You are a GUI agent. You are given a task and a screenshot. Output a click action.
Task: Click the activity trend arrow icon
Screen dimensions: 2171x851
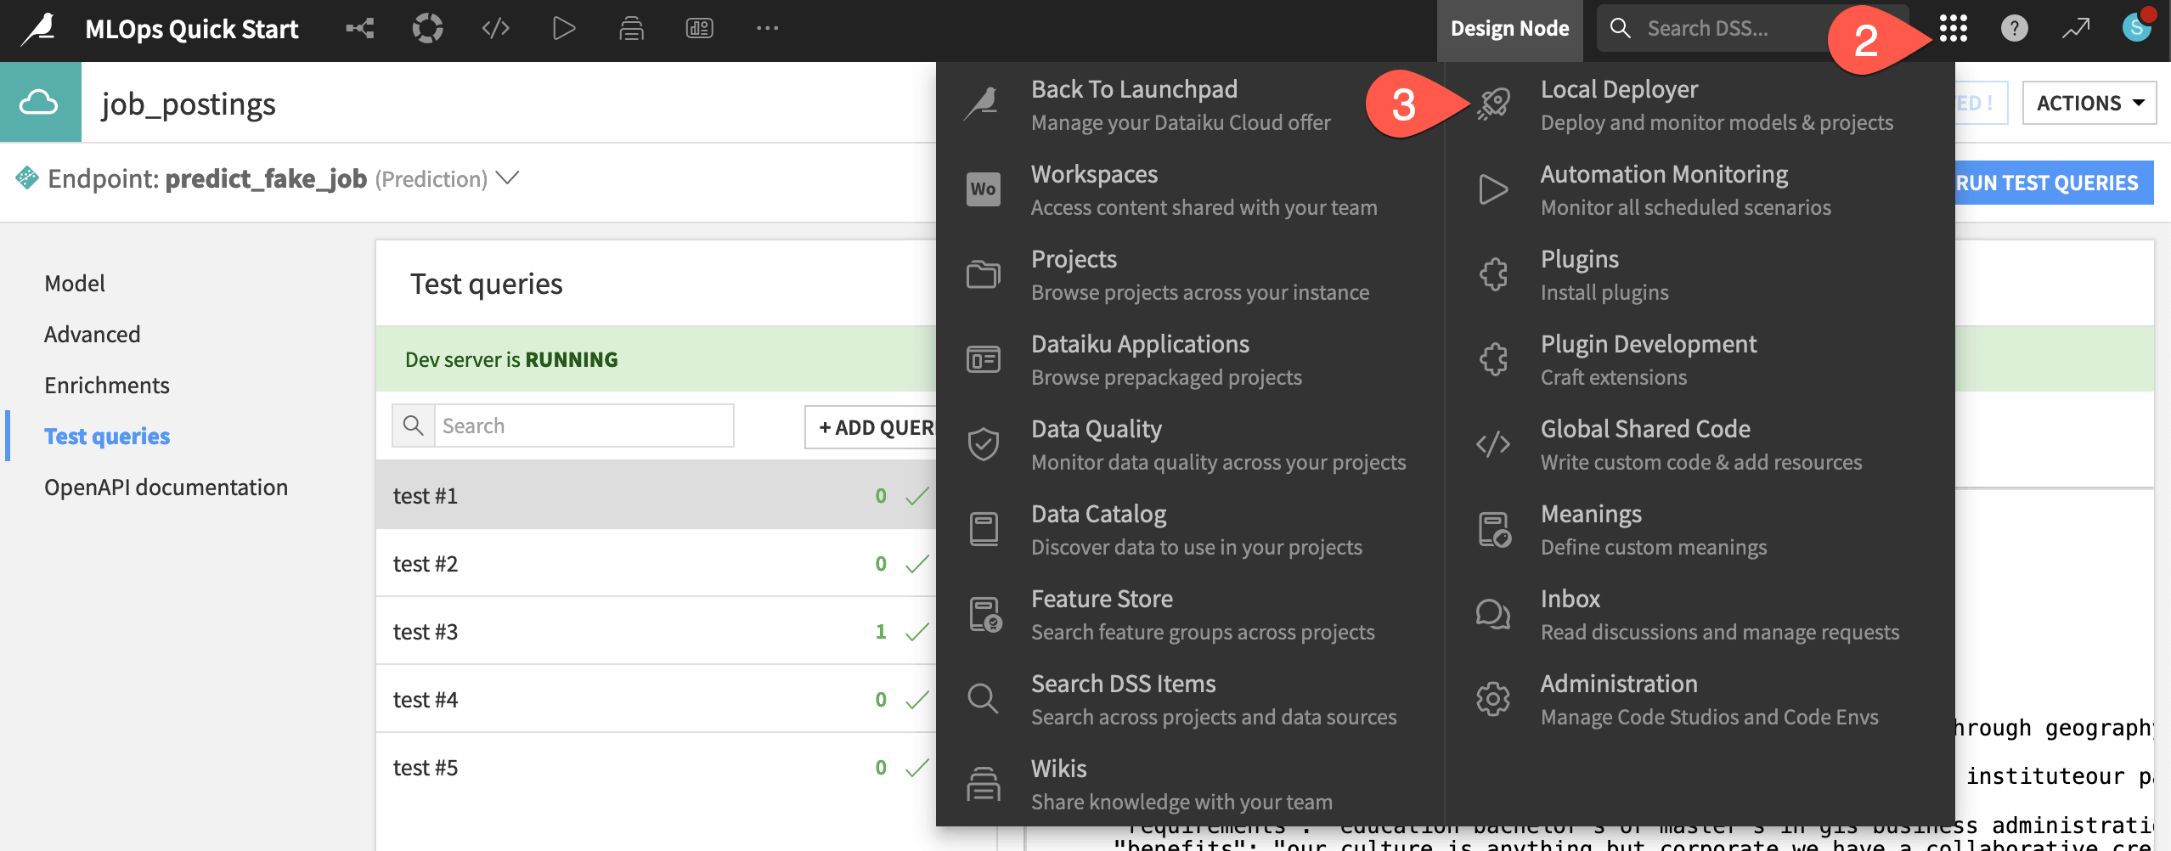[2075, 29]
